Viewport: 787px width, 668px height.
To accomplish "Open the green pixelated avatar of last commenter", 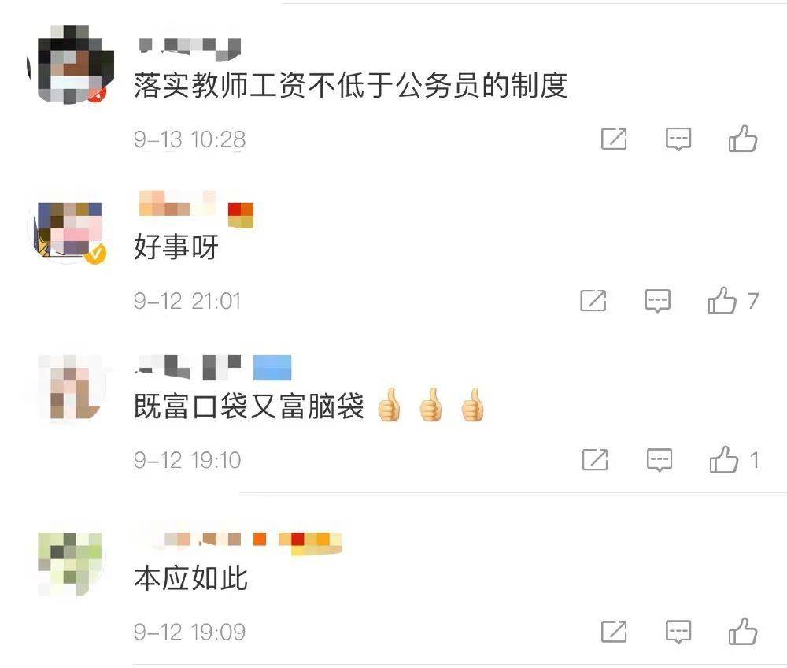I will click(x=70, y=564).
